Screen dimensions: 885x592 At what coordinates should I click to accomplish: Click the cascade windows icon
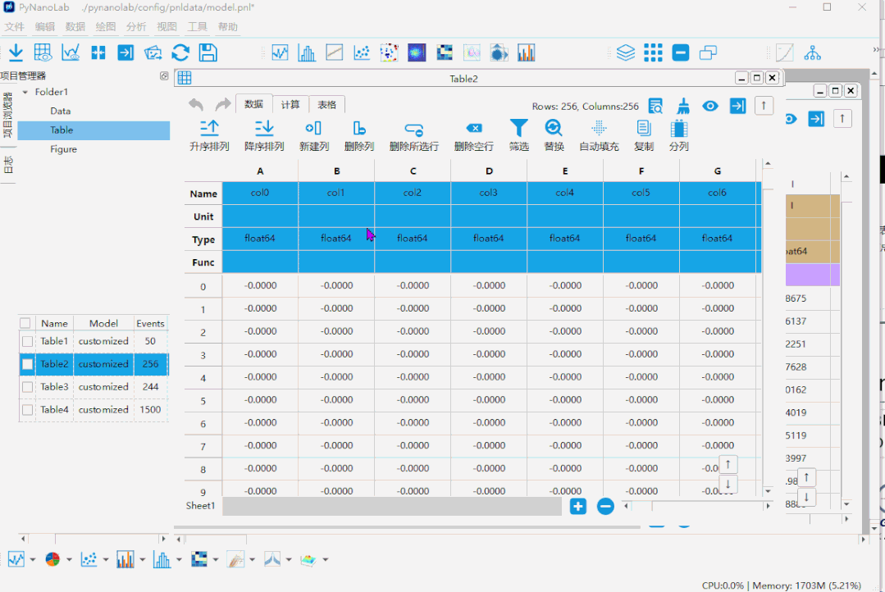pyautogui.click(x=708, y=52)
